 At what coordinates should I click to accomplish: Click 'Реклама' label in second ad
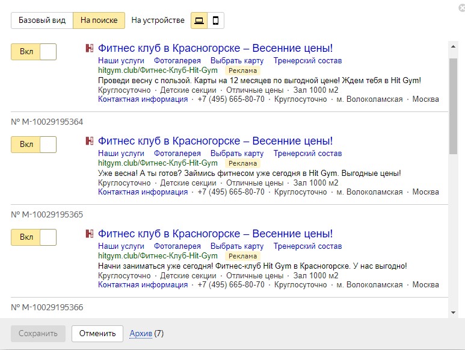coord(242,163)
